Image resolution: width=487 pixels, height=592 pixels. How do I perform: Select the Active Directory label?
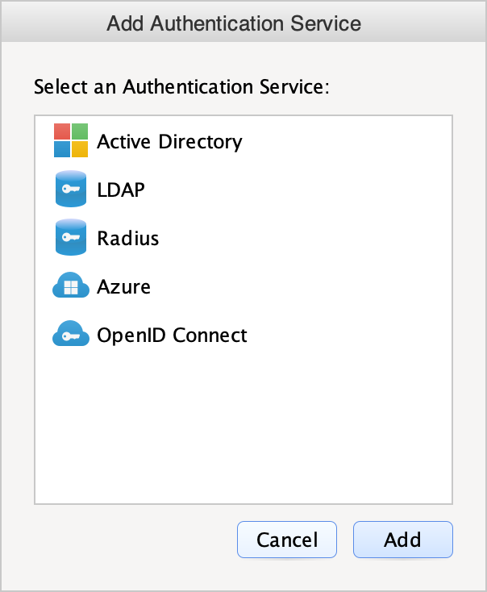pos(169,142)
